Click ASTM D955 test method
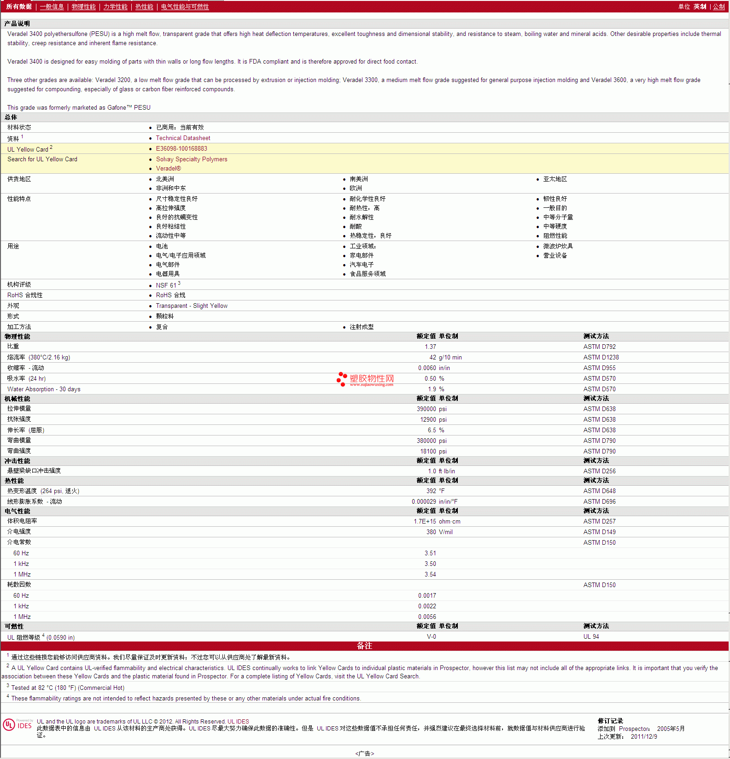 [x=599, y=368]
